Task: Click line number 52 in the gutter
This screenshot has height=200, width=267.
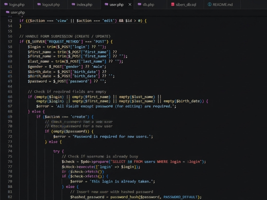Action: (10, 21)
